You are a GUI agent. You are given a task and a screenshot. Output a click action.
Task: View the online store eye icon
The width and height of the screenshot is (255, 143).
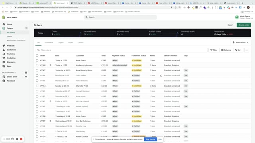26,77
